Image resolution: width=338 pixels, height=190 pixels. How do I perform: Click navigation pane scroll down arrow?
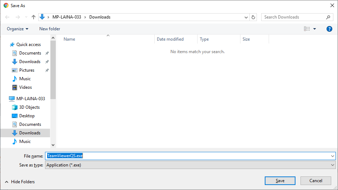click(53, 145)
